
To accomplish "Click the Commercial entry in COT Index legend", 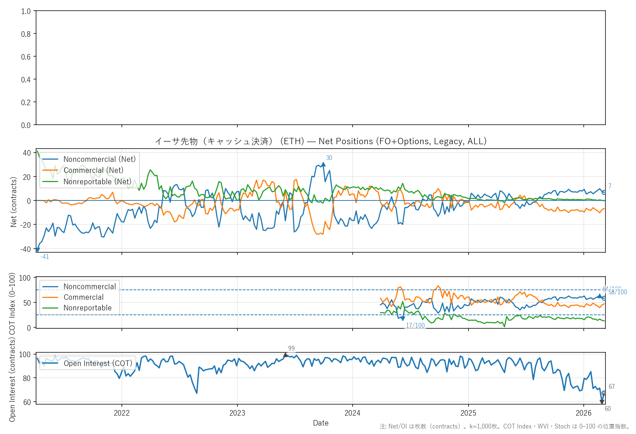I will tap(84, 297).
